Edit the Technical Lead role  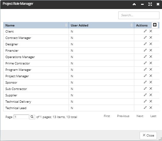(145, 108)
